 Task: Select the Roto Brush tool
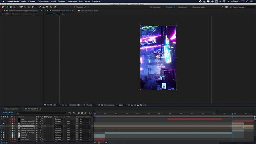coord(52,7)
